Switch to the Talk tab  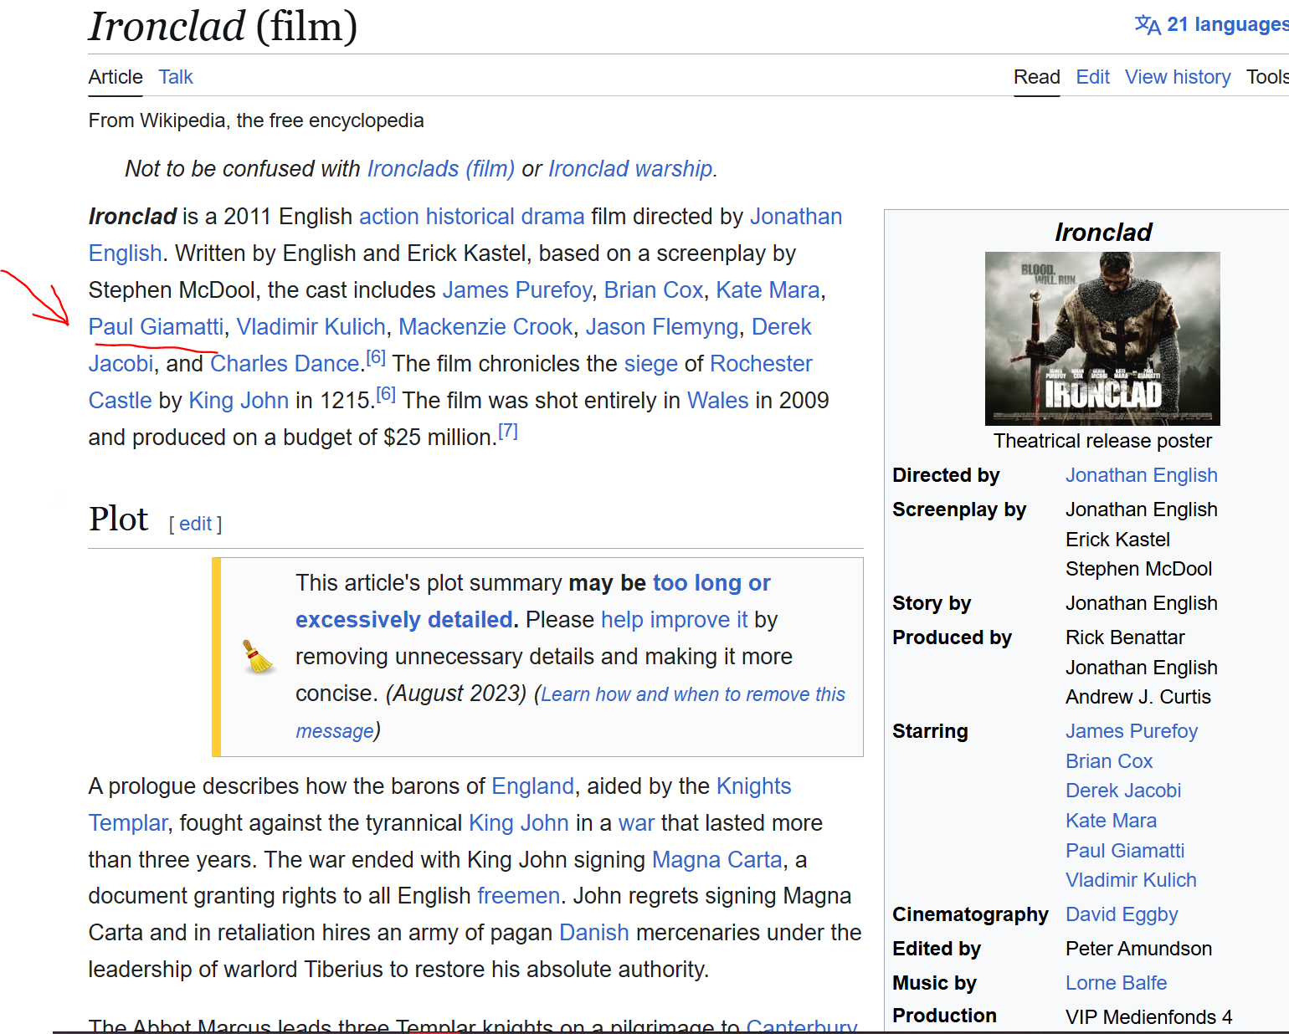176,77
